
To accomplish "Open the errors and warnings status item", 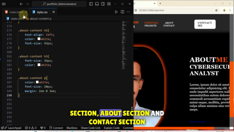I will (31, 128).
